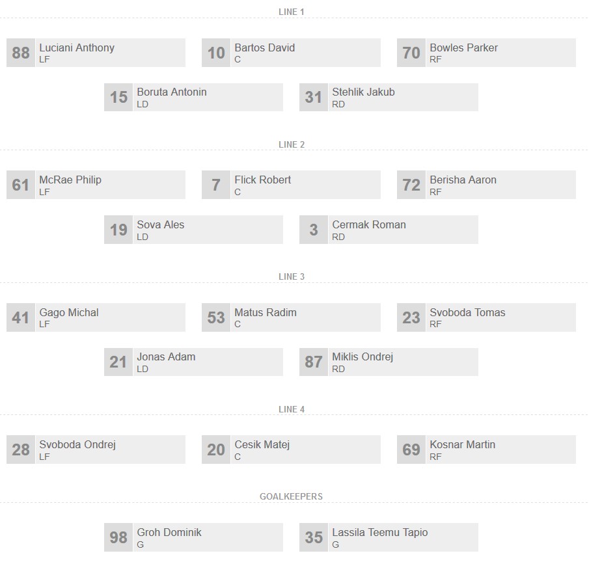Open Sova Ales player link

[x=161, y=225]
